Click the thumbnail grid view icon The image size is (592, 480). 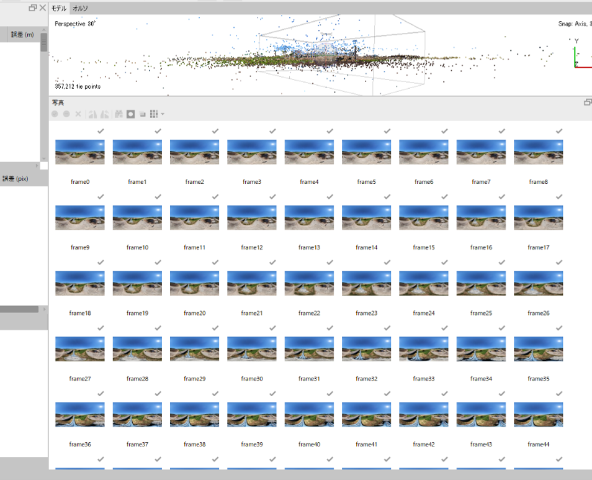pos(154,114)
